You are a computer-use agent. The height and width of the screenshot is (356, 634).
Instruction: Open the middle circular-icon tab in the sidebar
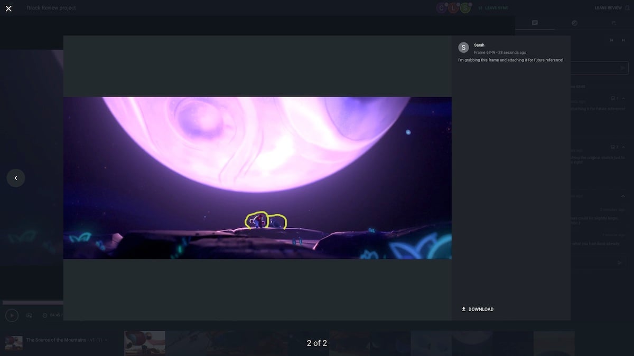574,23
